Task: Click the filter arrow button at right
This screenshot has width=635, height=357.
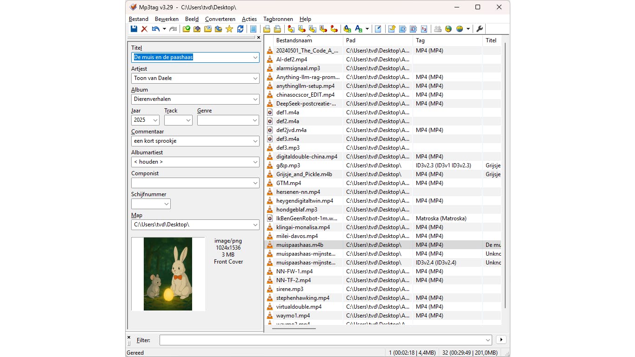Action: click(x=501, y=340)
